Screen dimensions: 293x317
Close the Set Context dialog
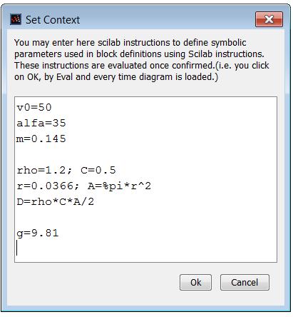point(269,19)
